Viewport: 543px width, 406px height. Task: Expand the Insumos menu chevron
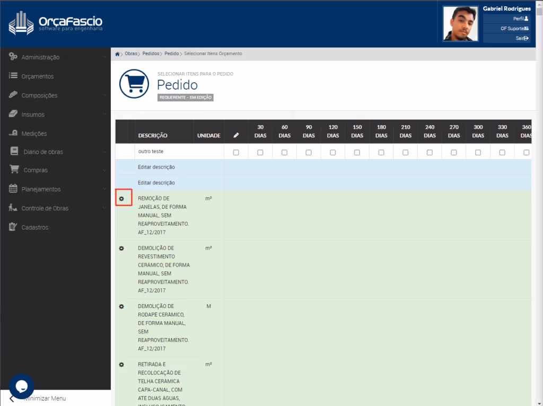point(104,114)
